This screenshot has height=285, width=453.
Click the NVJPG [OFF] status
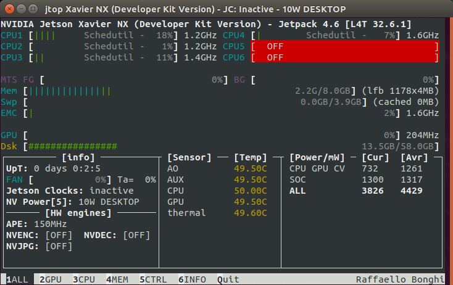[x=59, y=246]
